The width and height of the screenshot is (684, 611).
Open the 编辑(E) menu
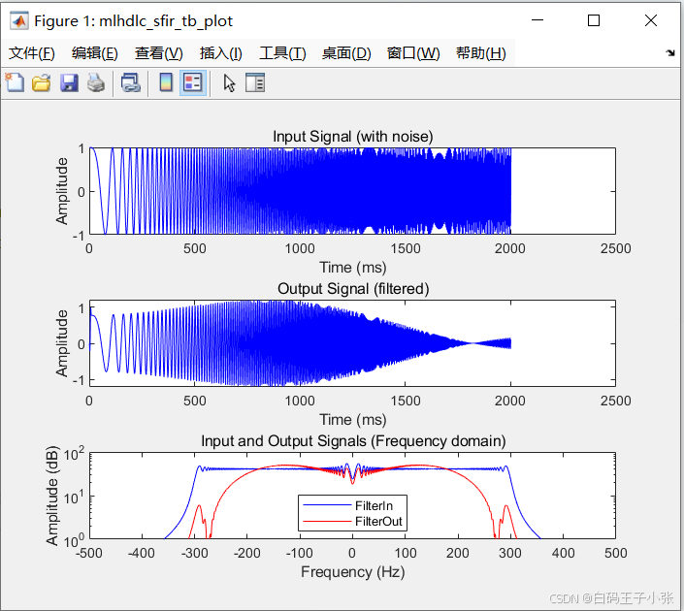coord(95,53)
